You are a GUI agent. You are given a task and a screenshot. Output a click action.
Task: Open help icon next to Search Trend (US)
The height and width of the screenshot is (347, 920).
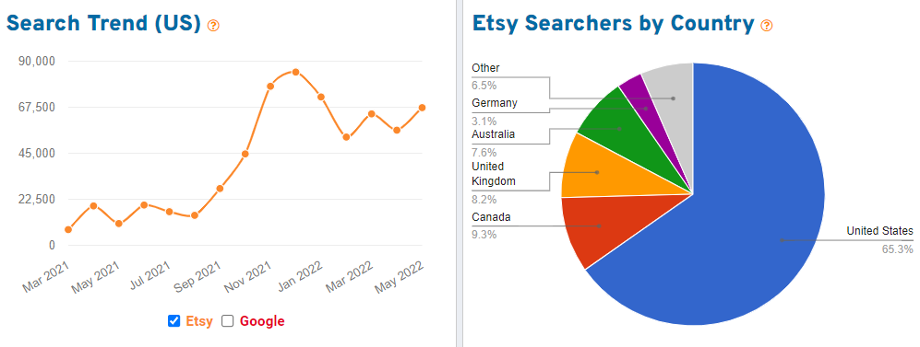click(213, 25)
